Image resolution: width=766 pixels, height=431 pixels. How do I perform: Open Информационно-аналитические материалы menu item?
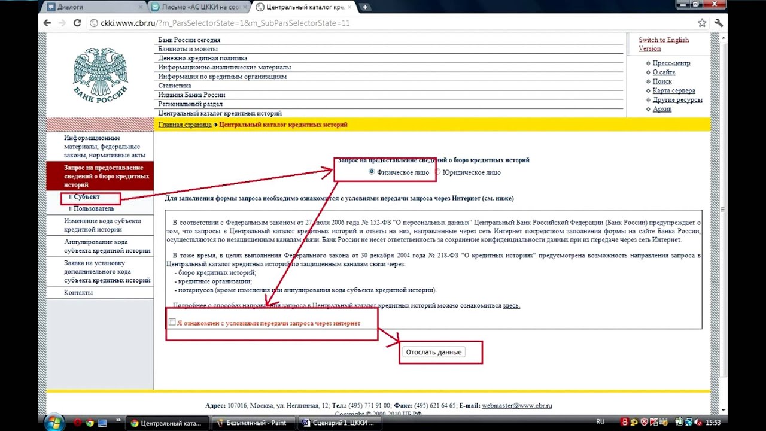point(224,68)
